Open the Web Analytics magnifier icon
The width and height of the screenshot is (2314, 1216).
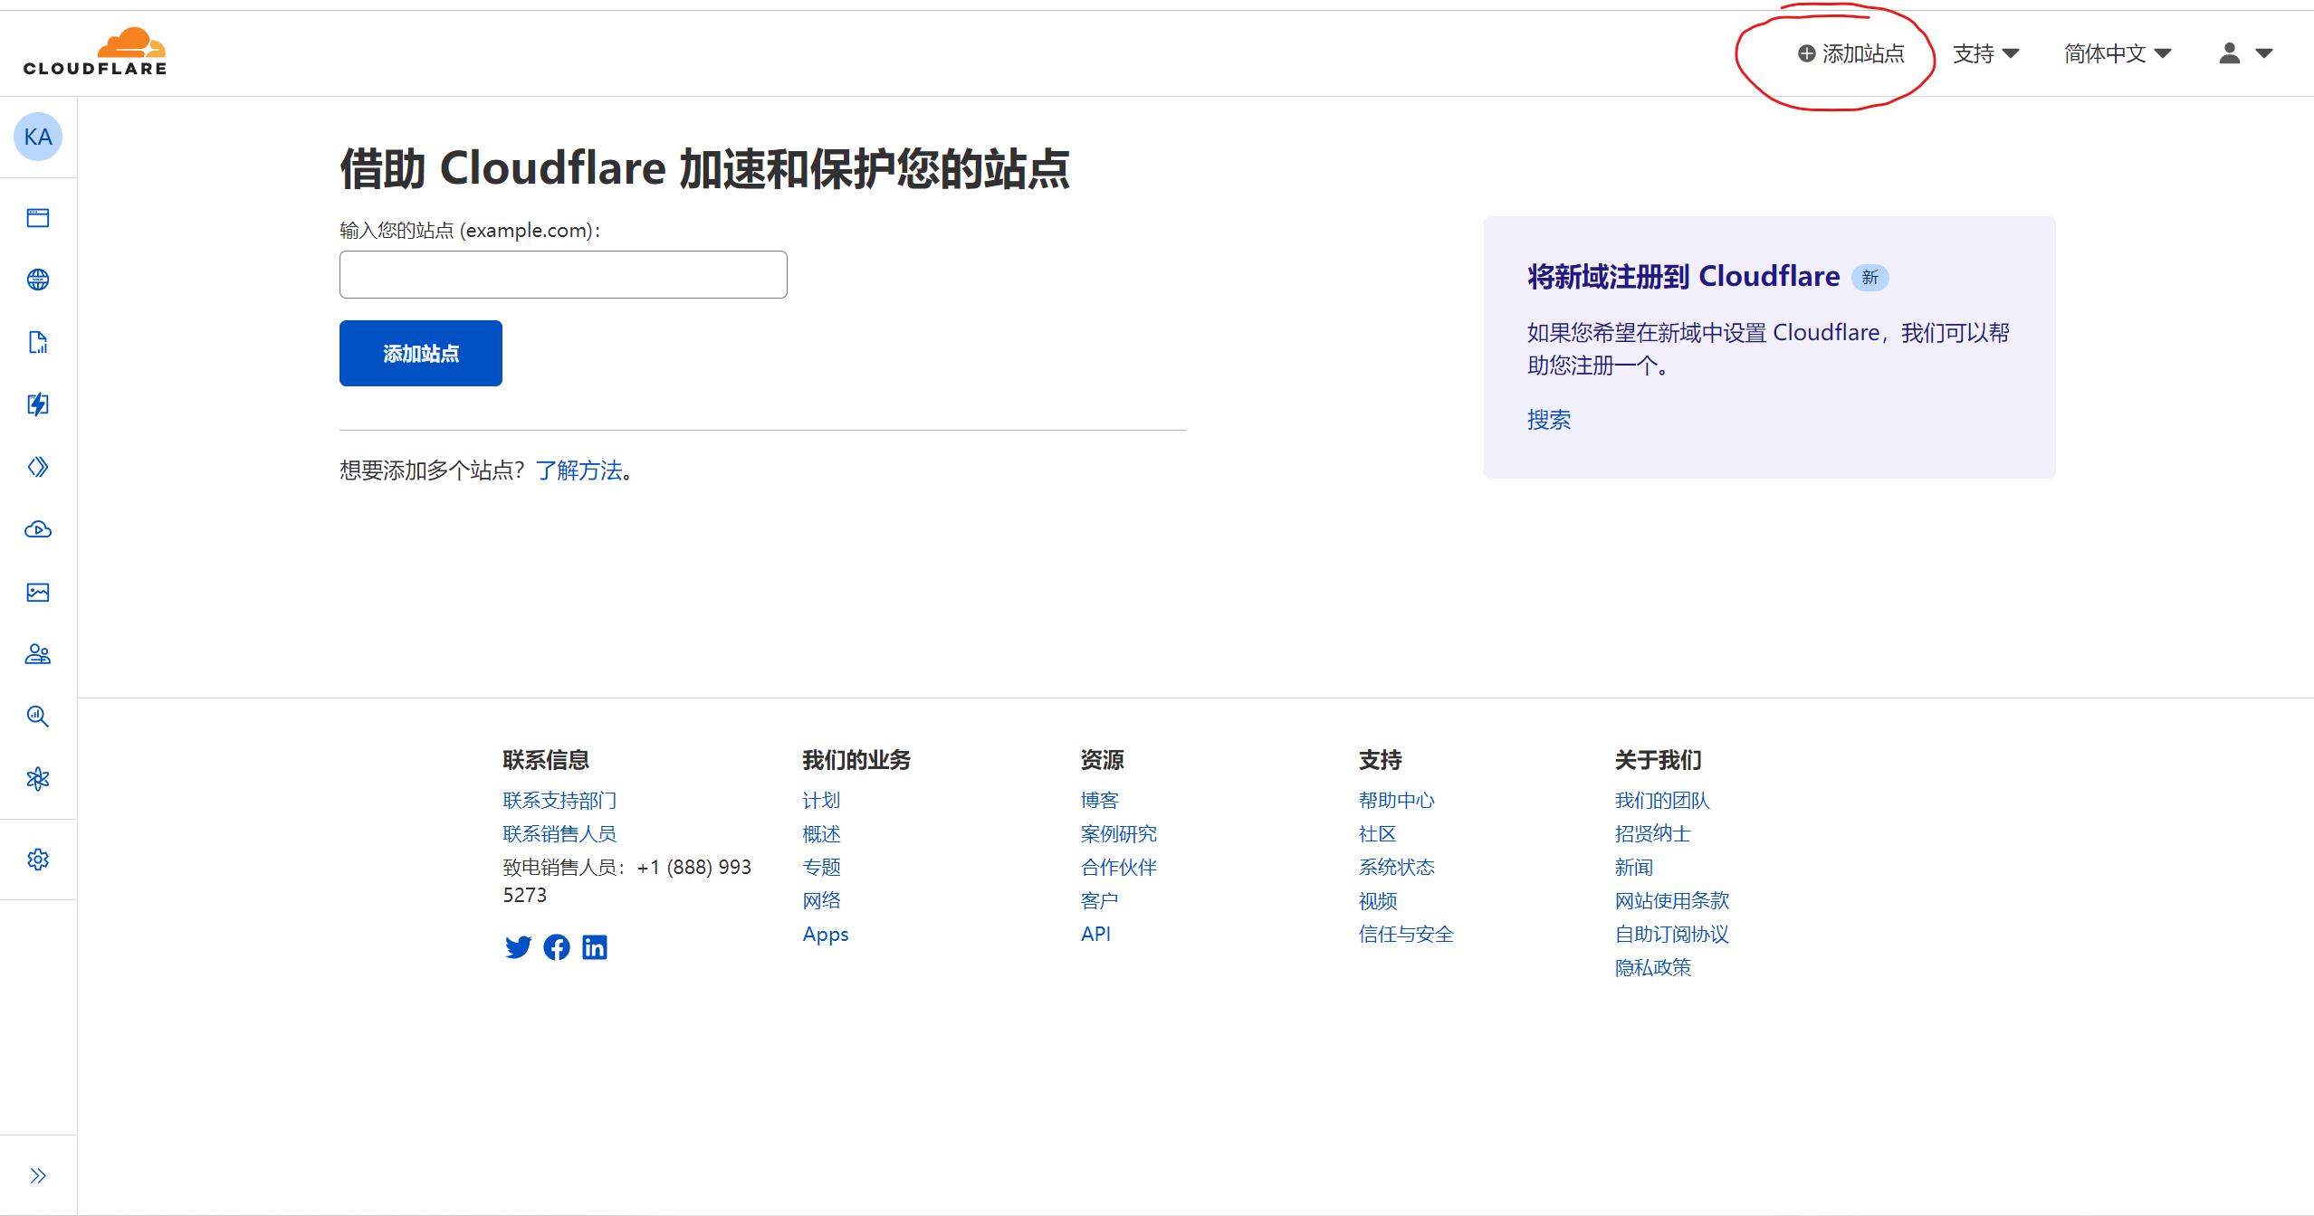(37, 716)
